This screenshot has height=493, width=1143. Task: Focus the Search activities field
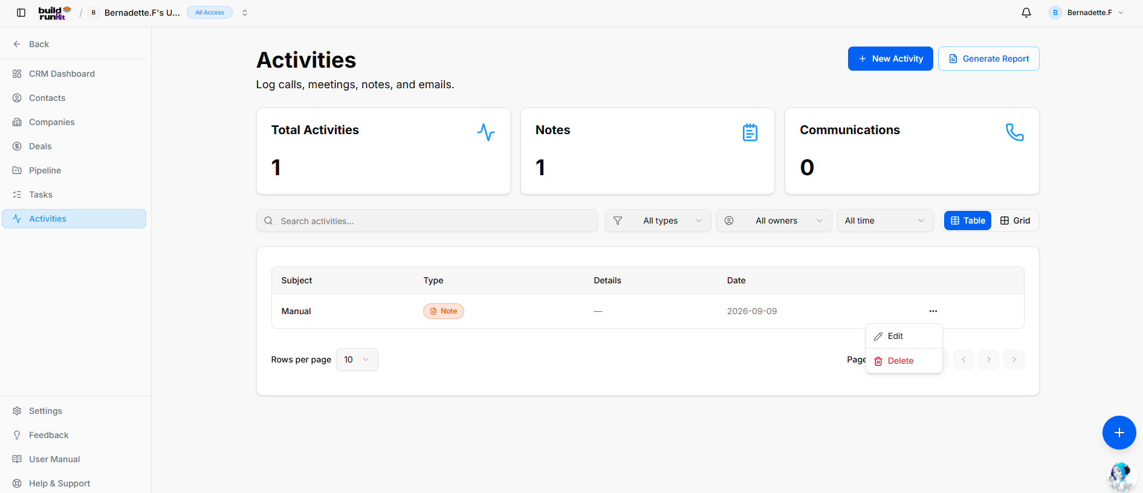click(x=427, y=221)
